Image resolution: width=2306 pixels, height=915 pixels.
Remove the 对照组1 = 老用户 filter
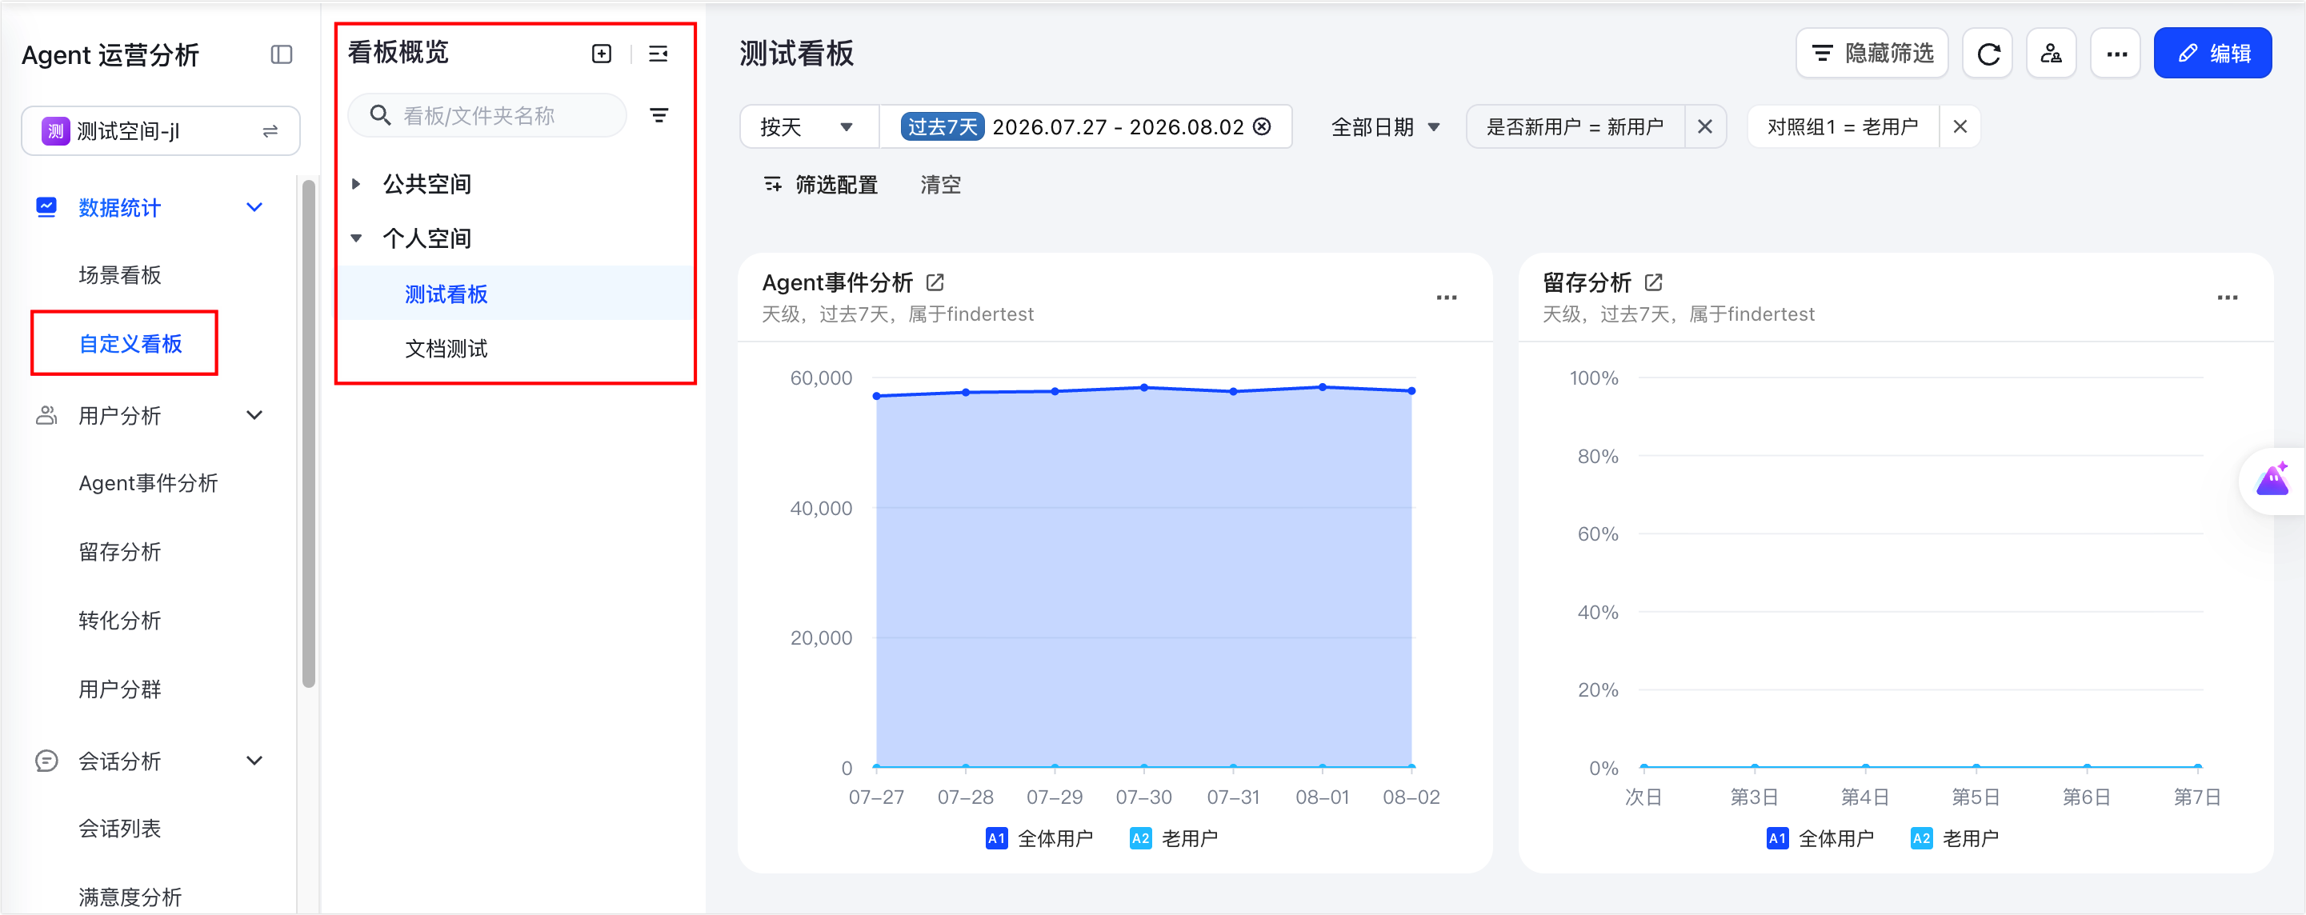click(x=1960, y=126)
